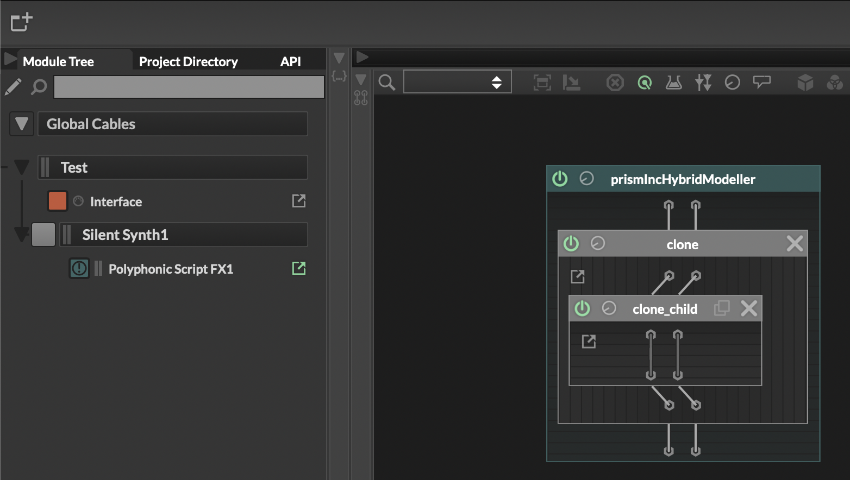
Task: Select the Global Cables header
Action: point(172,124)
